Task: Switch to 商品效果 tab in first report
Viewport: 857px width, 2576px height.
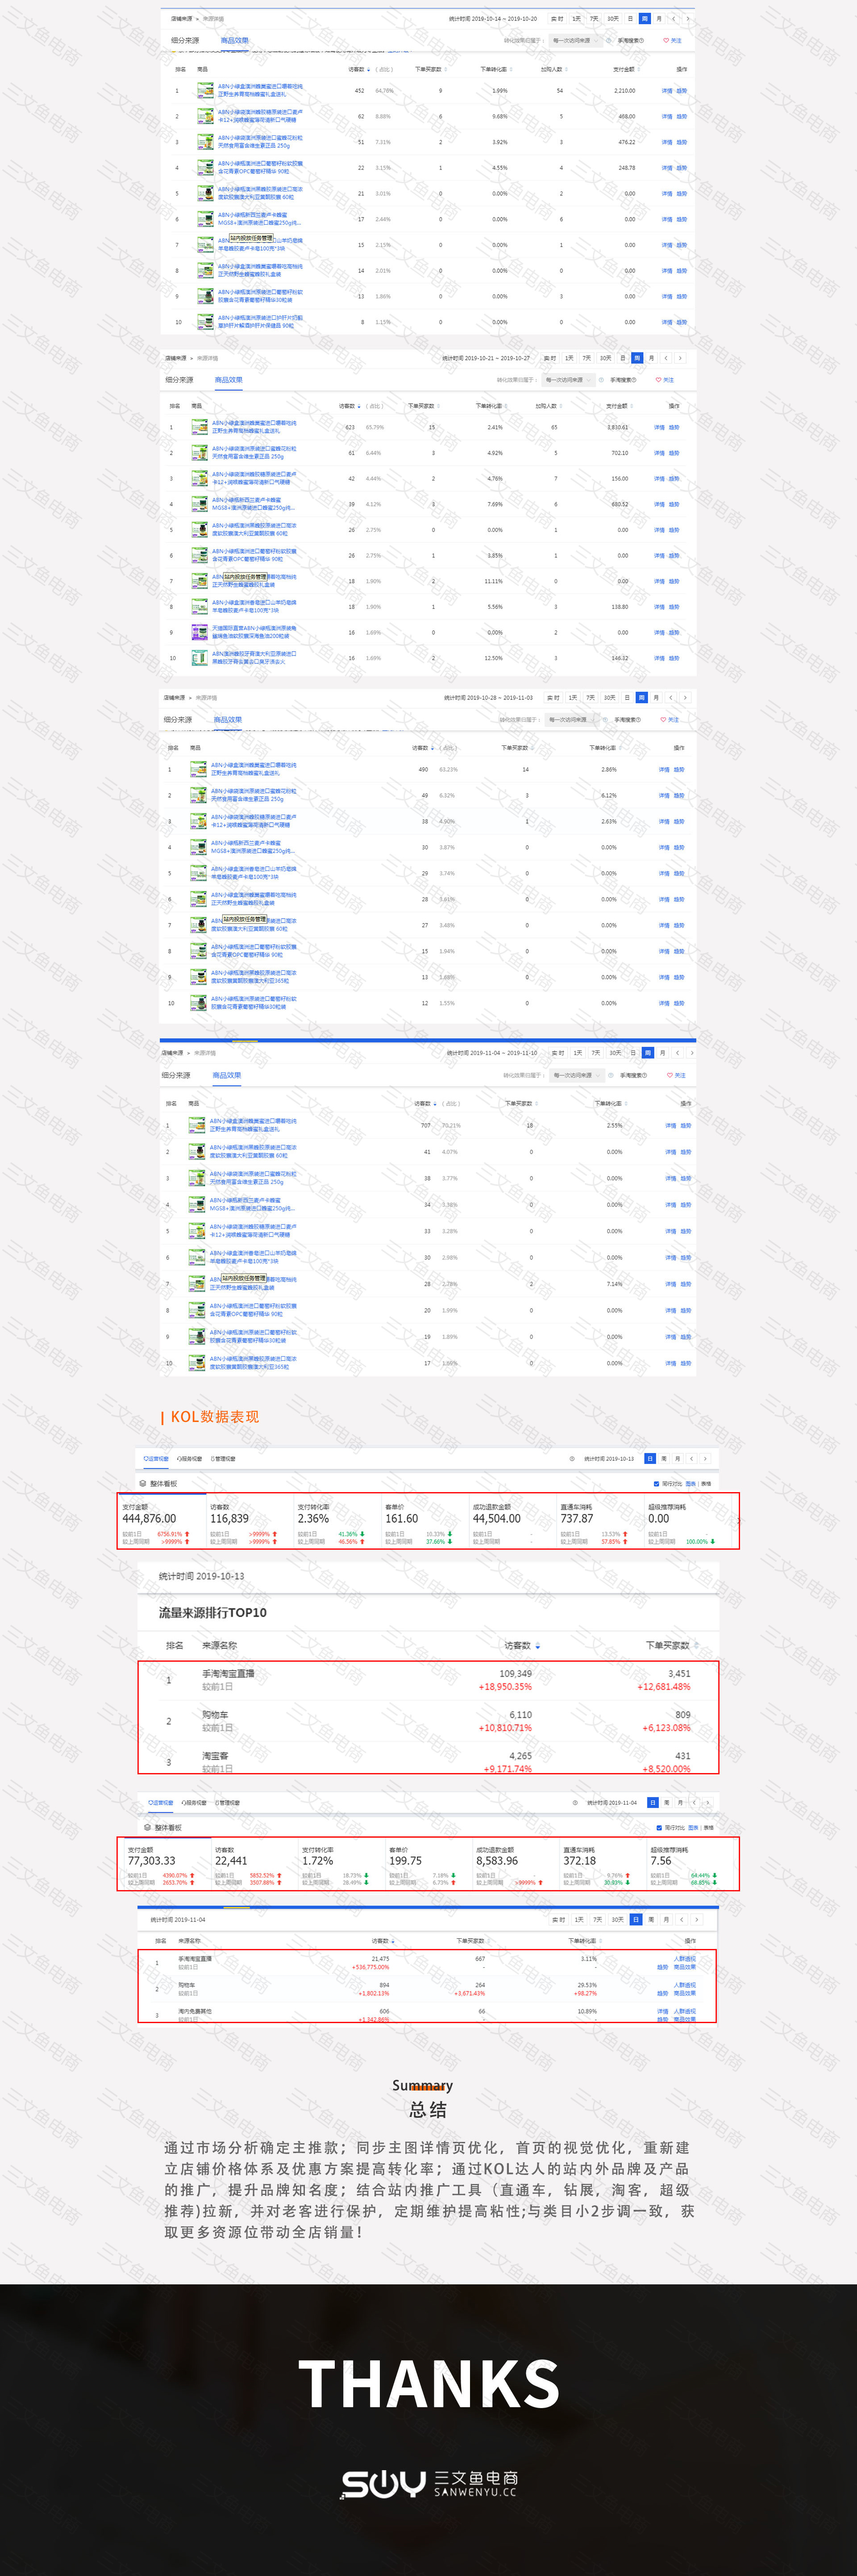Action: [x=234, y=41]
